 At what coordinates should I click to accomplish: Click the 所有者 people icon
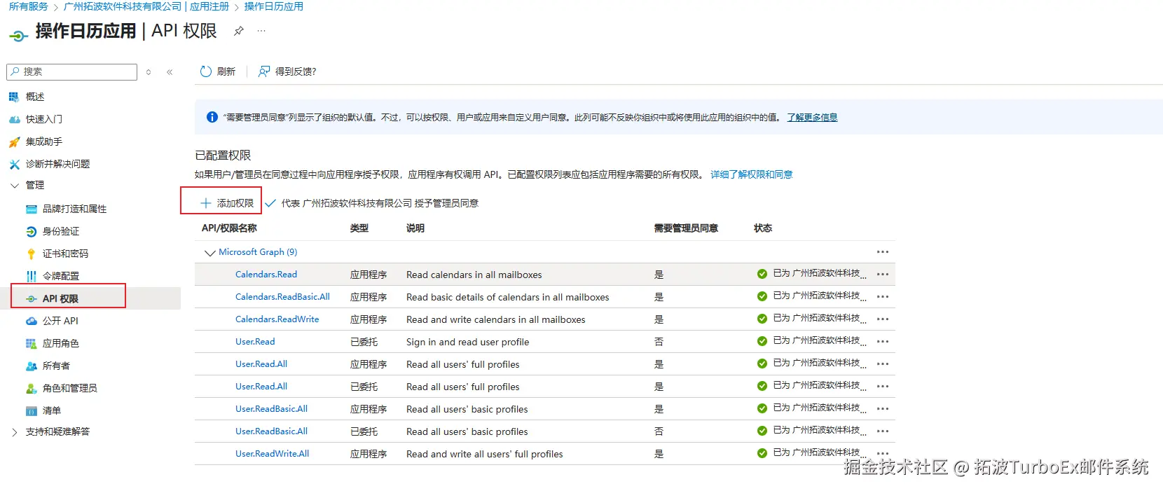pos(31,366)
